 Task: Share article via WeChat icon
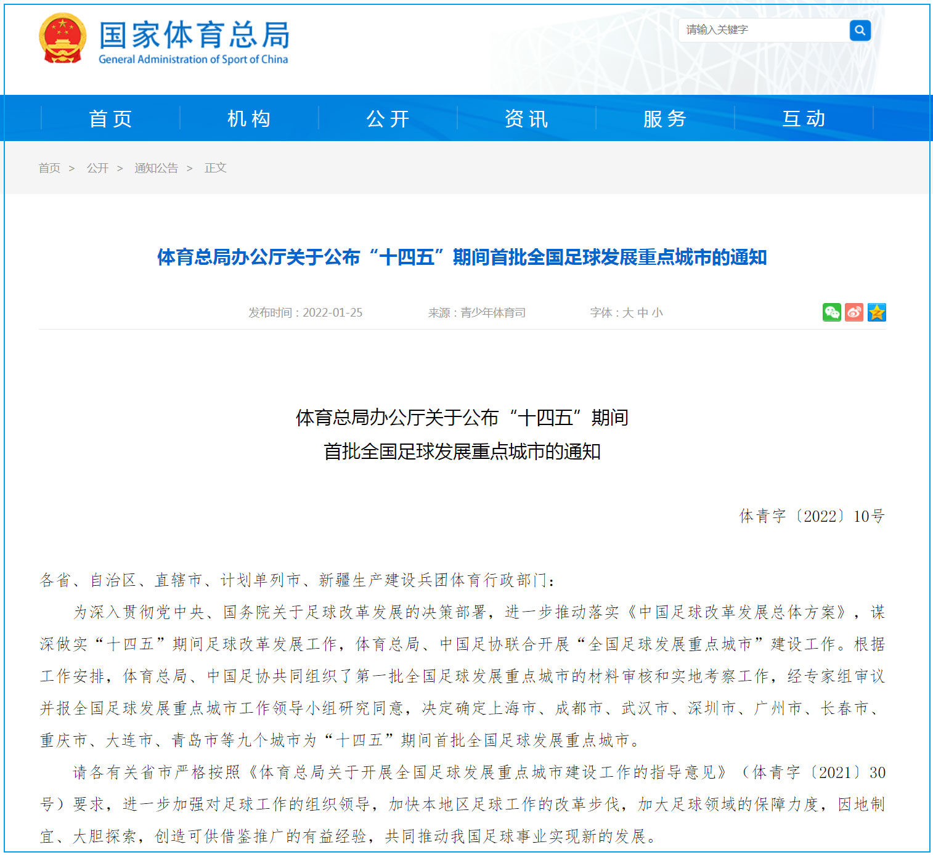pos(831,312)
